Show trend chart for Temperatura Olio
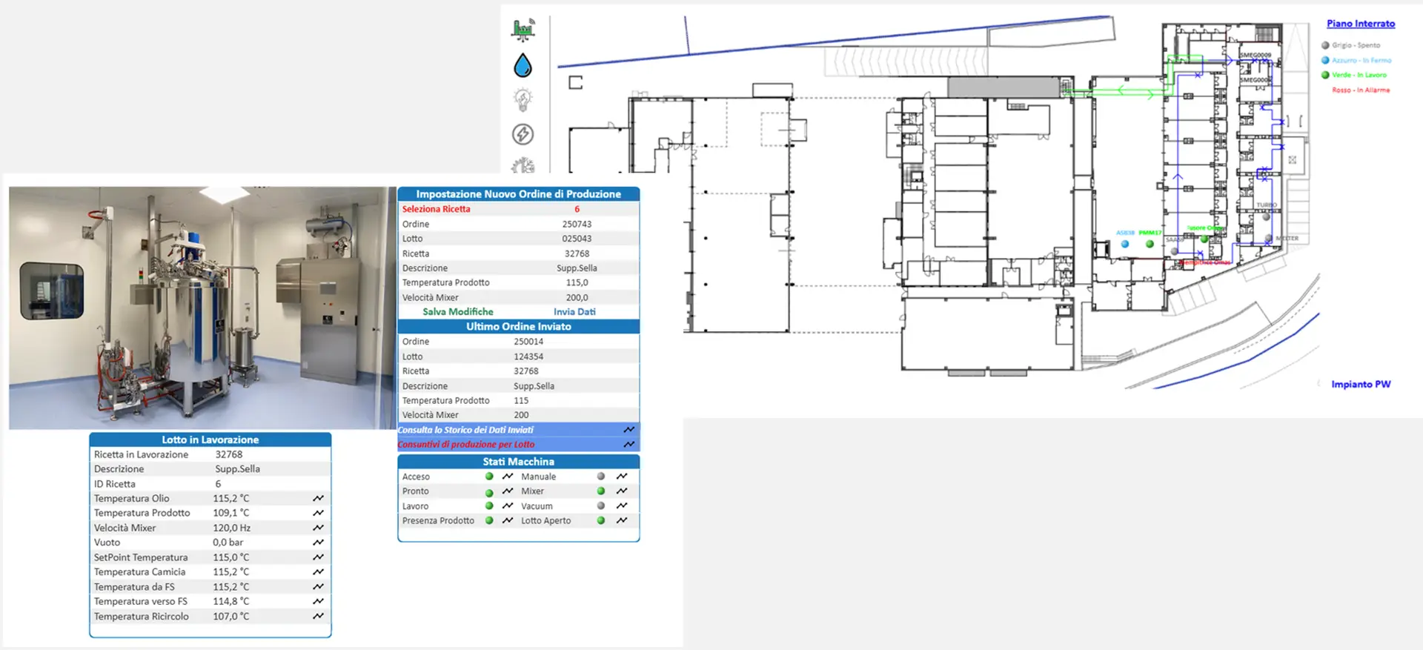Screen dimensions: 1423x650 (318, 498)
